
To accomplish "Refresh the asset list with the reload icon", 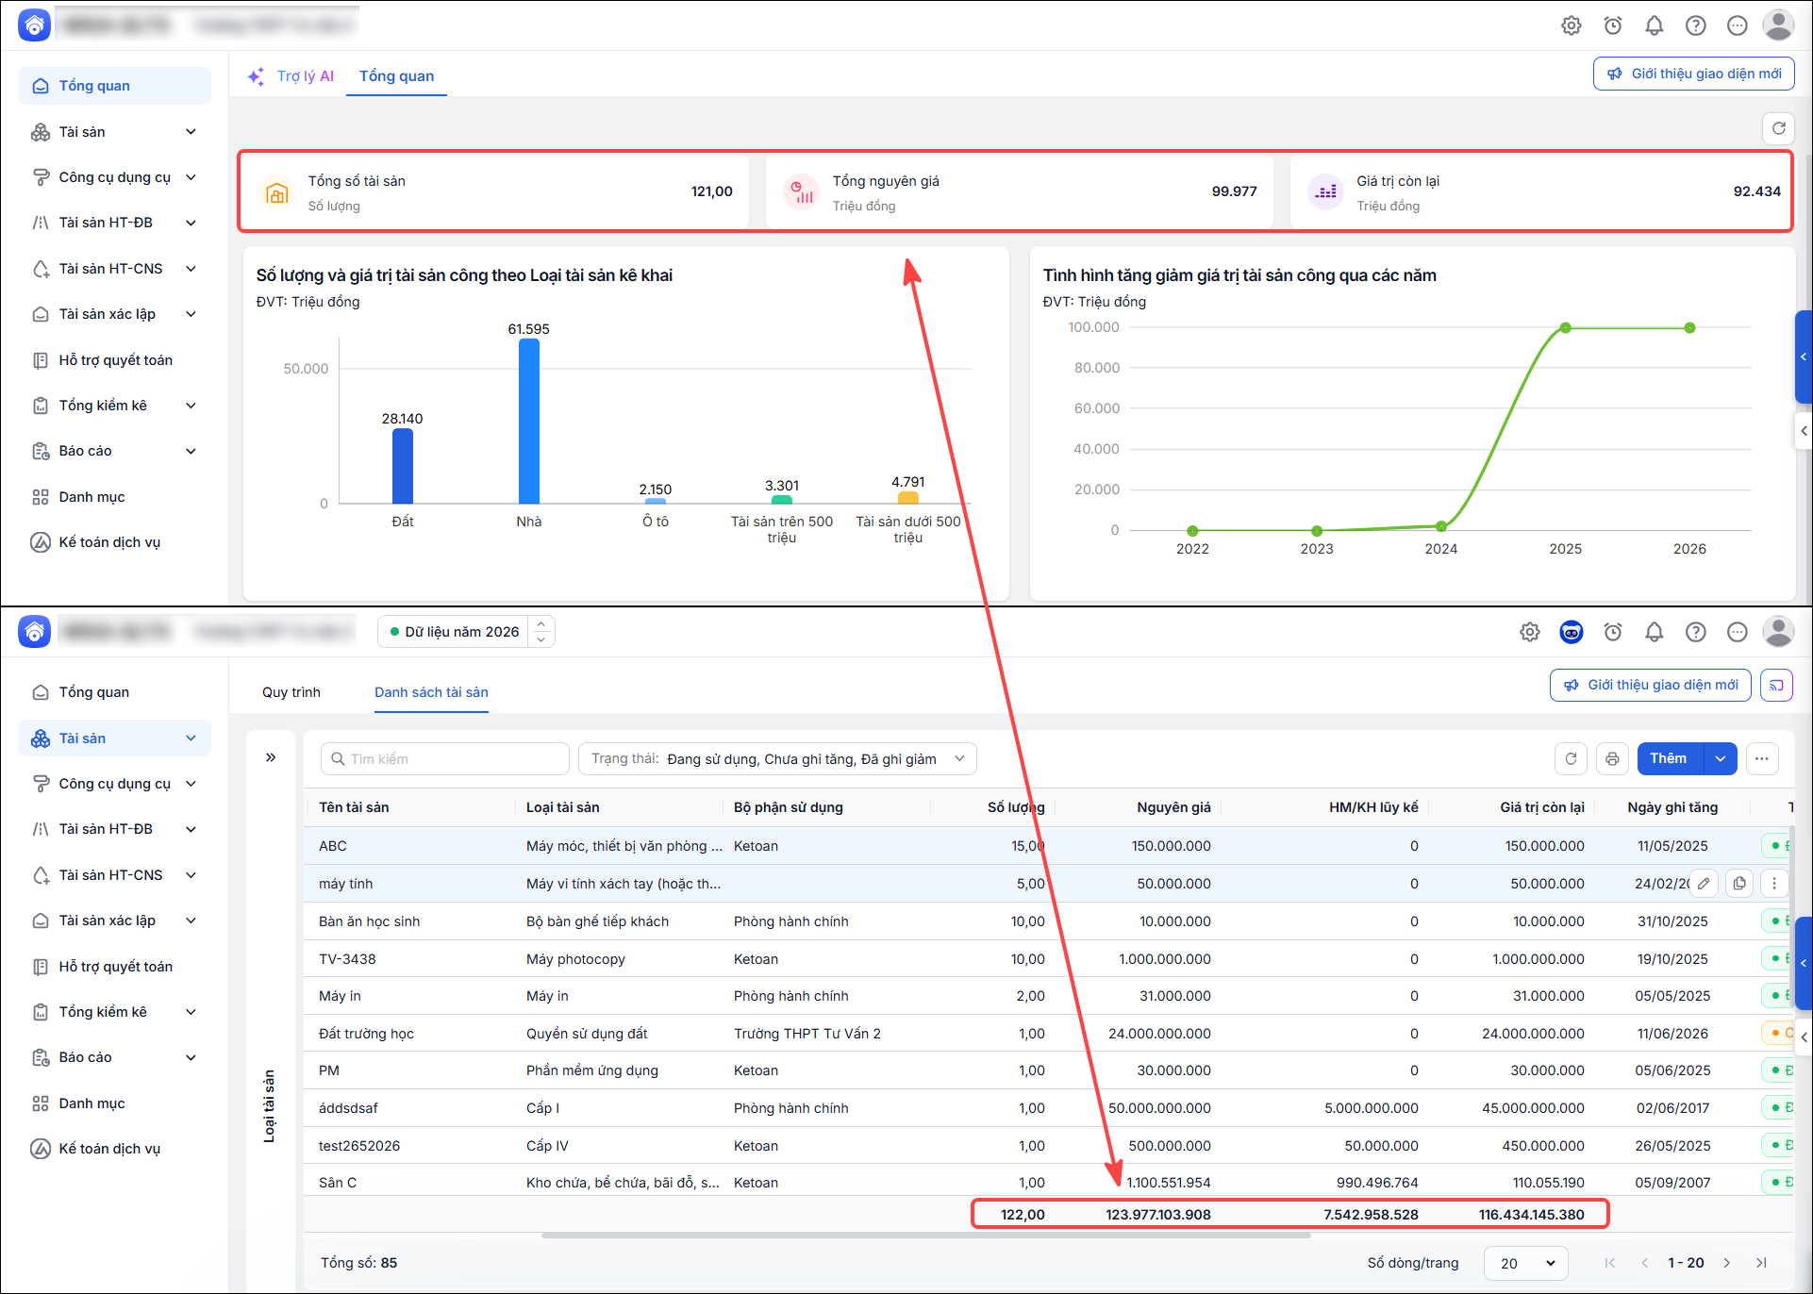I will point(1571,758).
